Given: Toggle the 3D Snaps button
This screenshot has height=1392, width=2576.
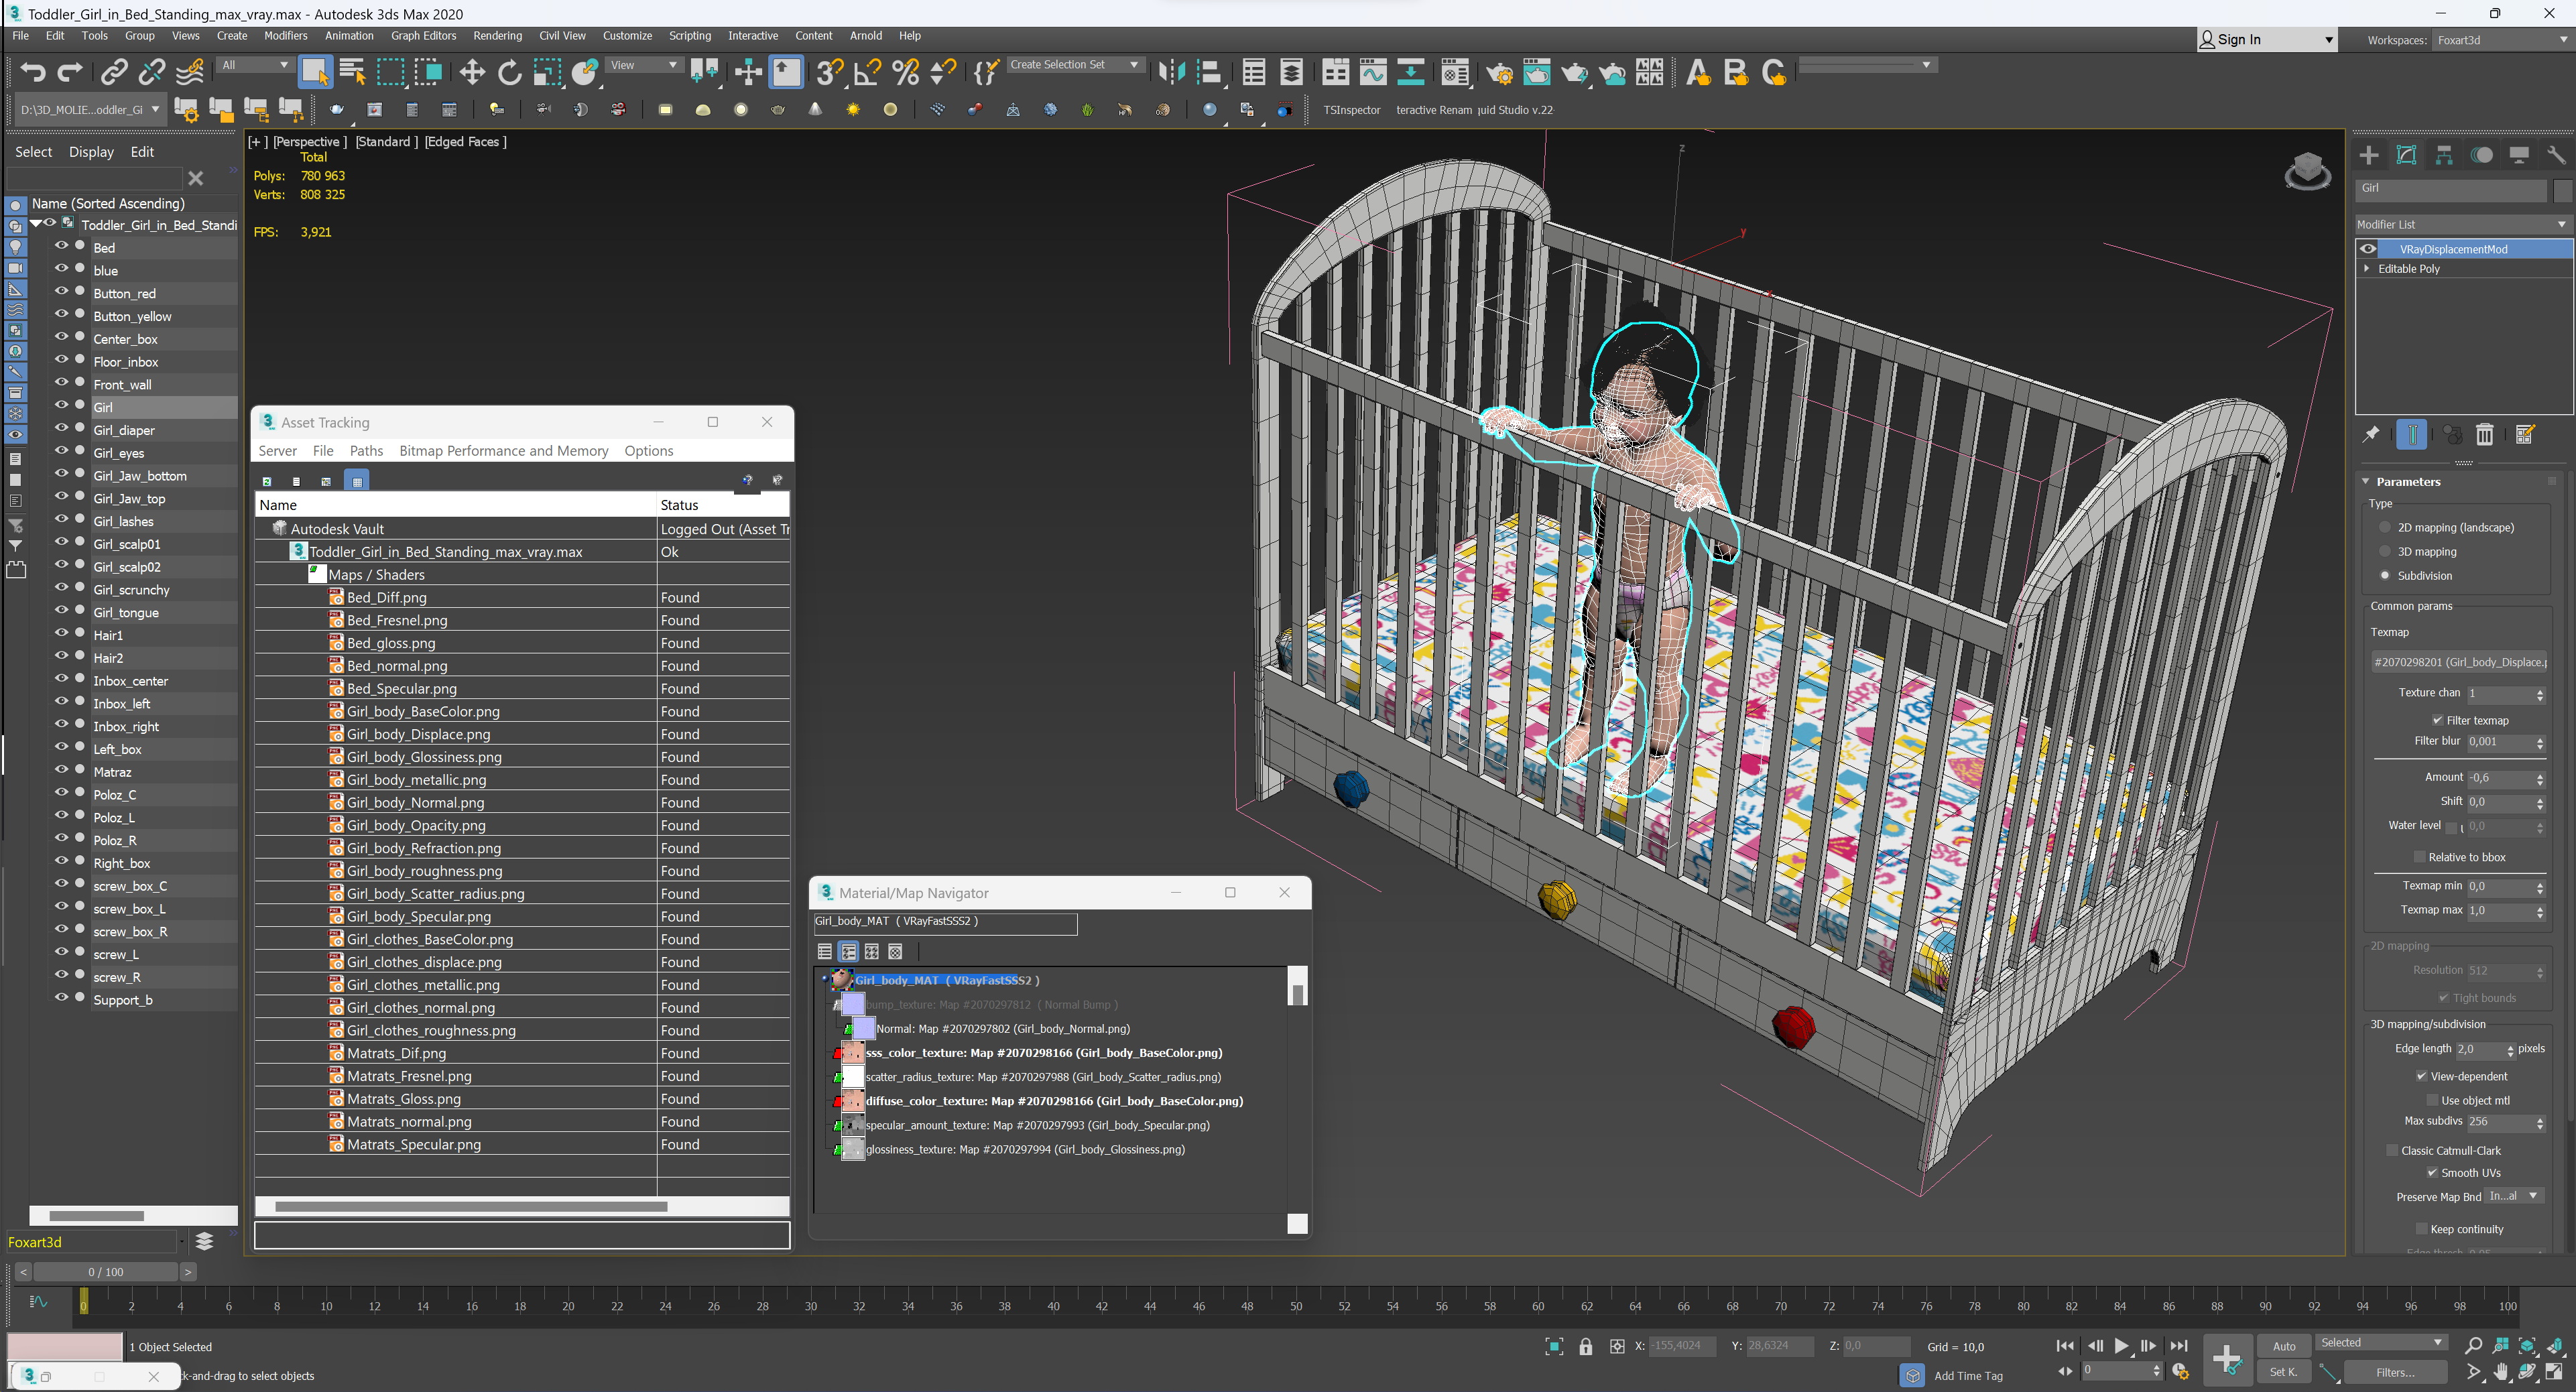Looking at the screenshot, I should click(829, 72).
